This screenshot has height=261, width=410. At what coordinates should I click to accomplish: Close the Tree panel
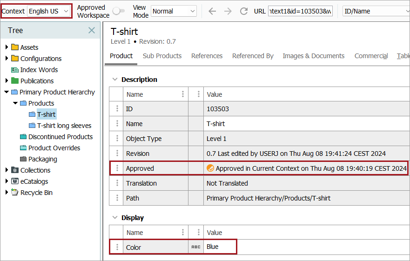(92, 30)
